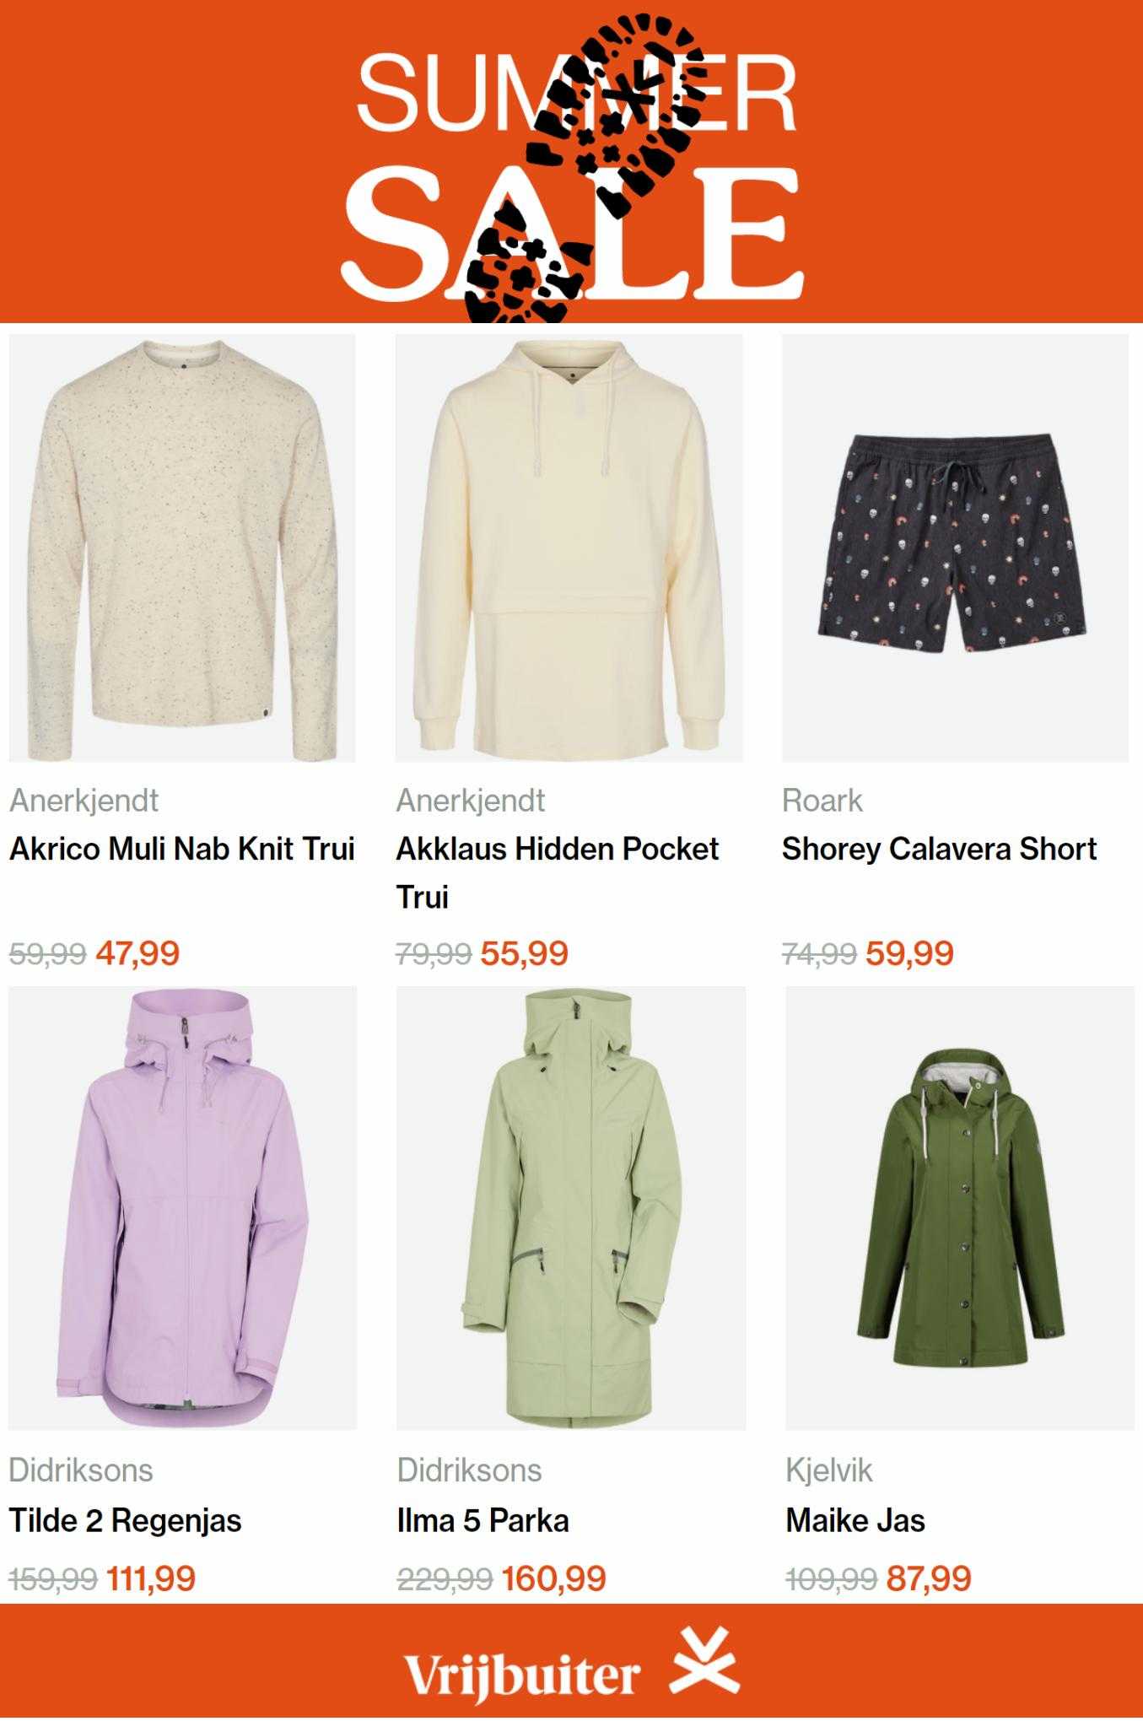Click the 47,99 discounted price
The image size is (1143, 1721).
(137, 953)
